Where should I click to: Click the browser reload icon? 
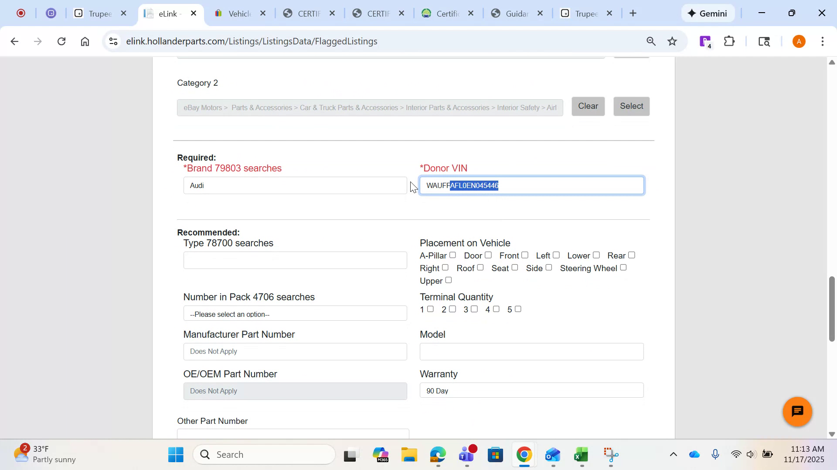61,41
